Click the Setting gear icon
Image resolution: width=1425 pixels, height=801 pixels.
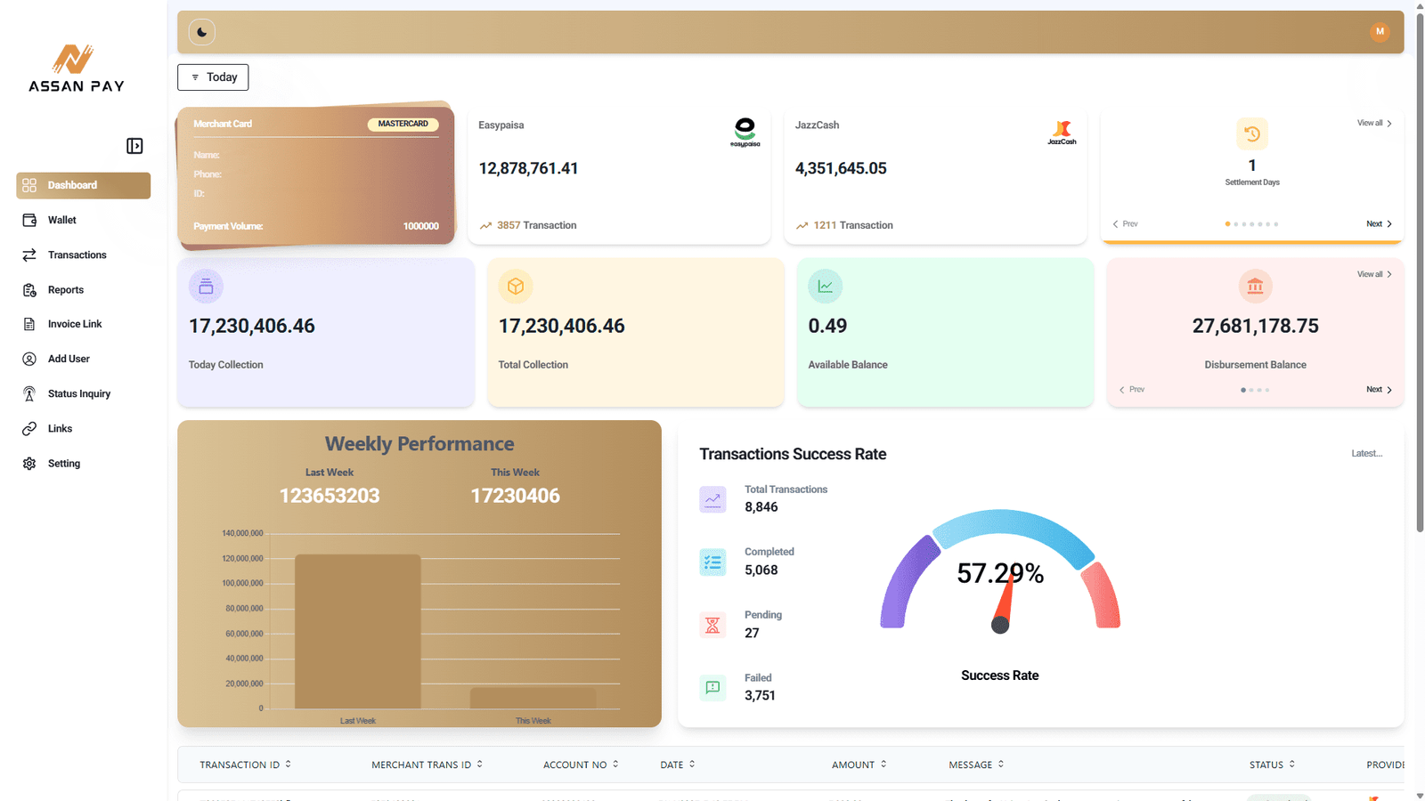tap(29, 464)
